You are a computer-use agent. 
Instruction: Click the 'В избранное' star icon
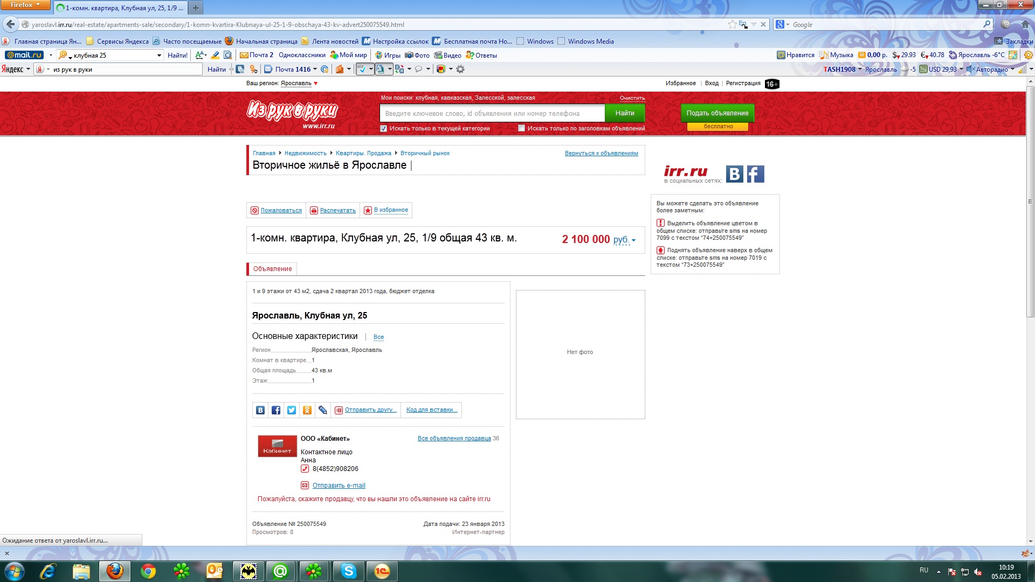click(368, 210)
